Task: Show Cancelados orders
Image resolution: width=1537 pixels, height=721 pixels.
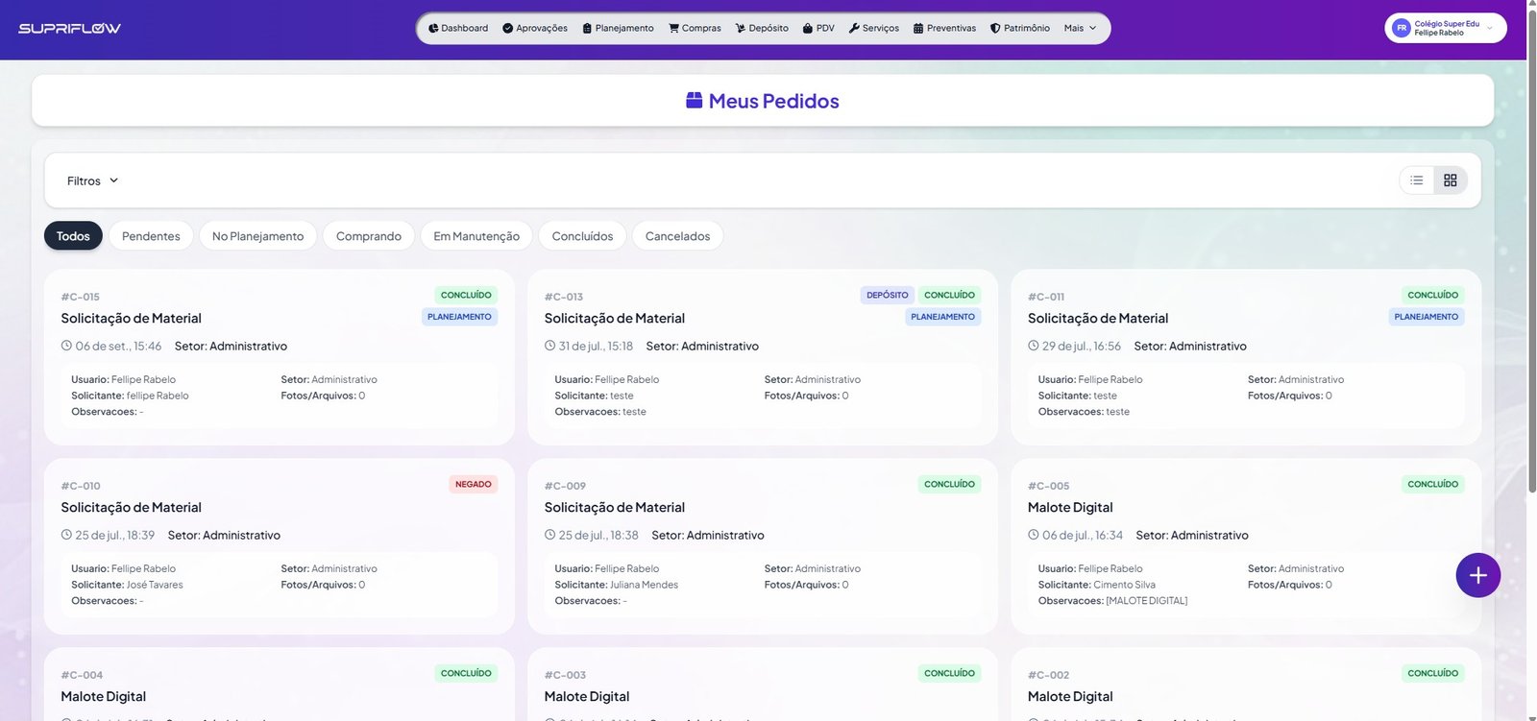Action: pyautogui.click(x=677, y=236)
